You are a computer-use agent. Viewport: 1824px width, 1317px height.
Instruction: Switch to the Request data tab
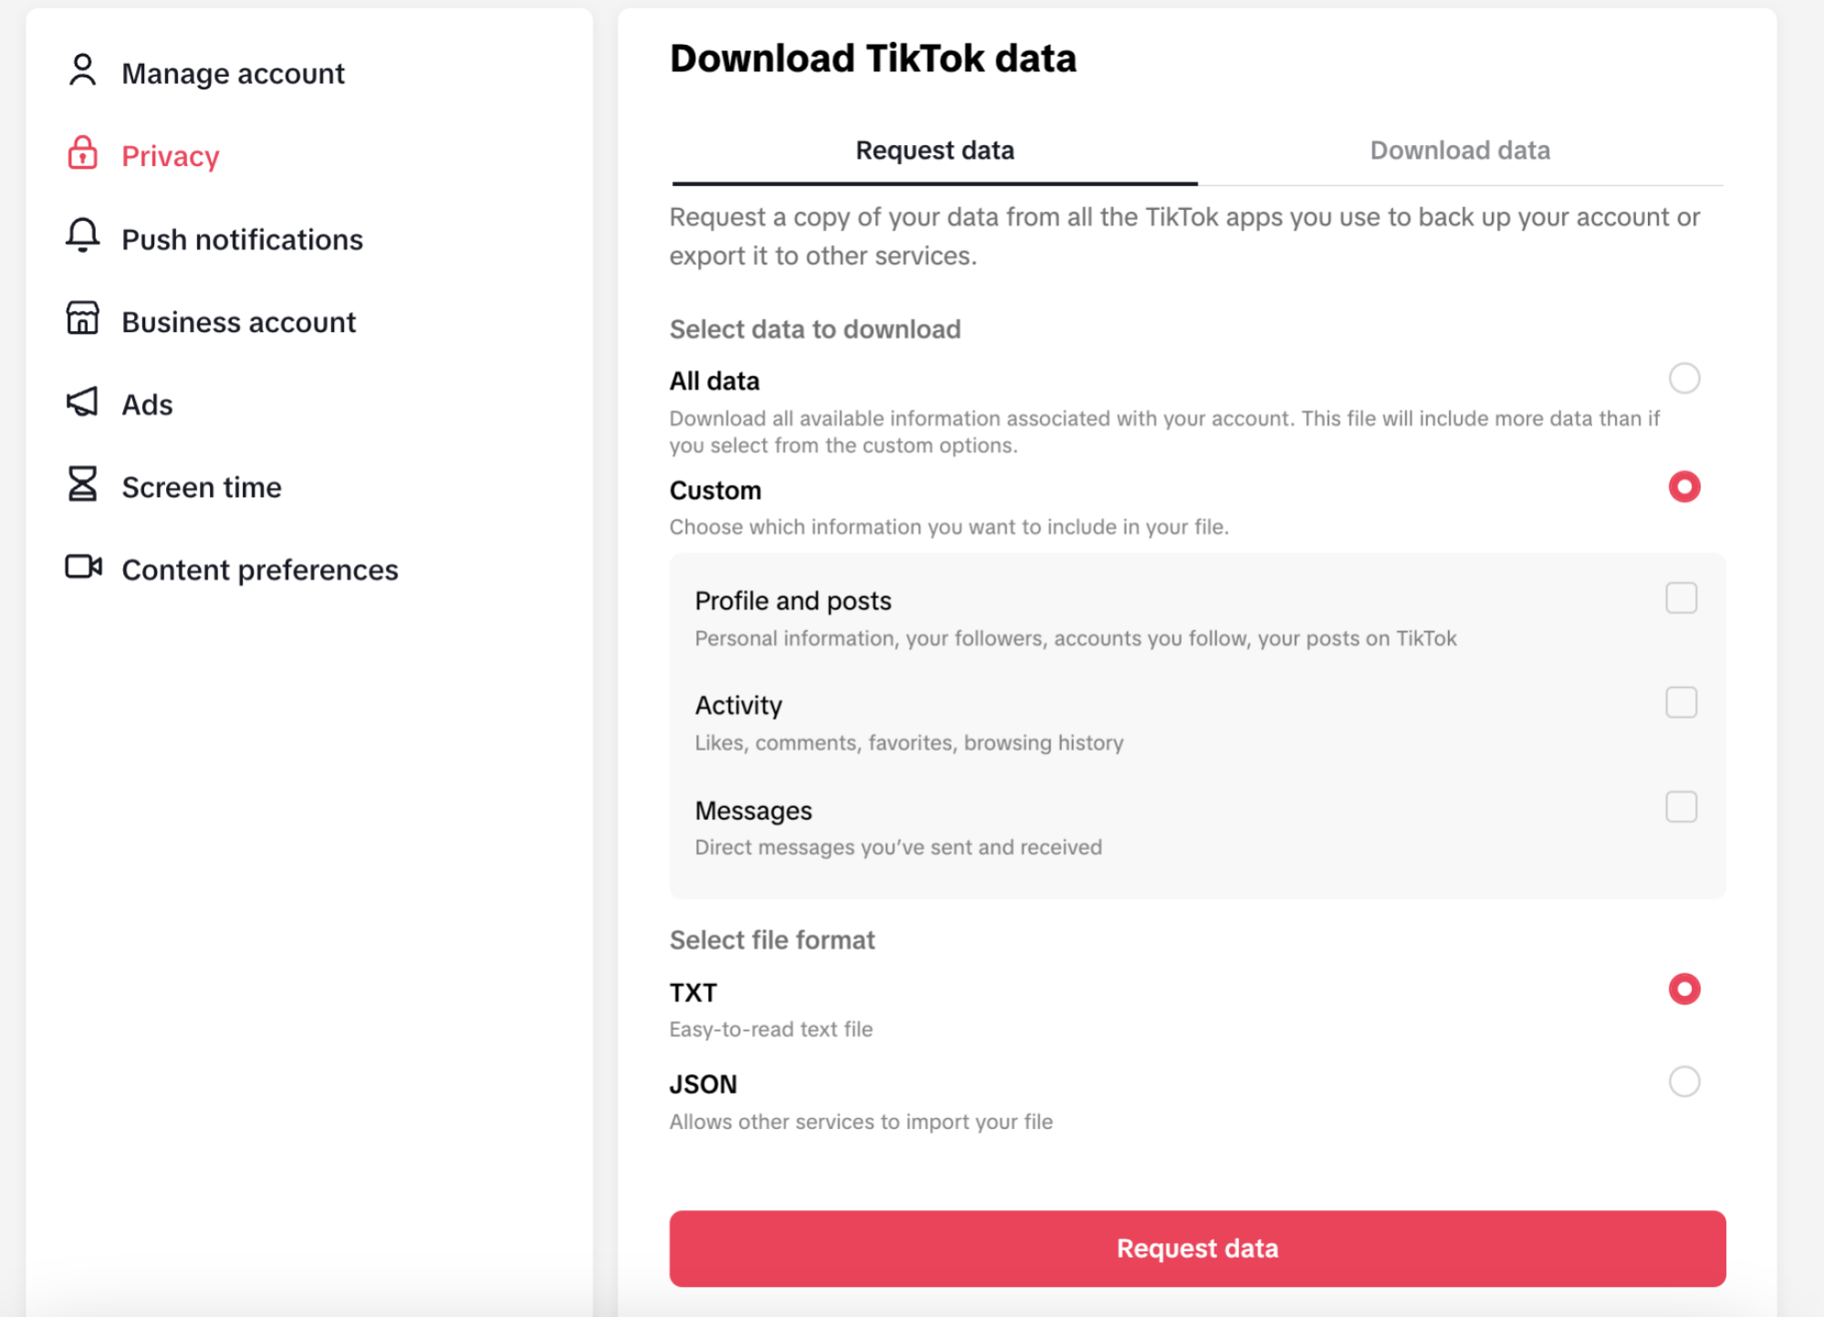pyautogui.click(x=933, y=150)
